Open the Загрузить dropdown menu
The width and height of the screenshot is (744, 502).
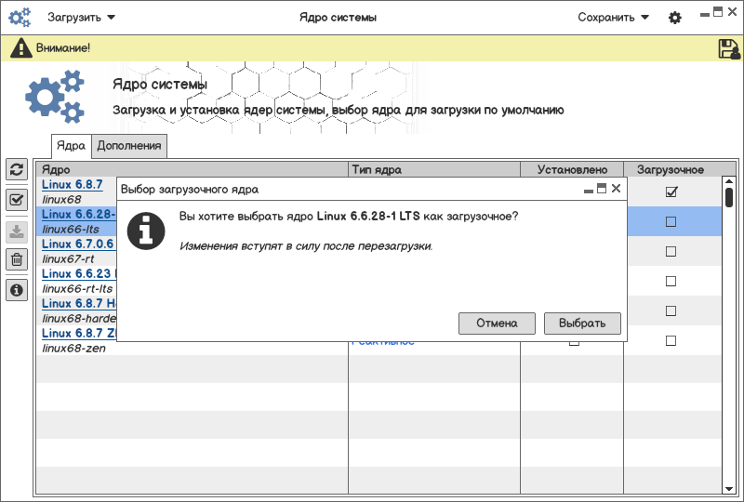[82, 18]
